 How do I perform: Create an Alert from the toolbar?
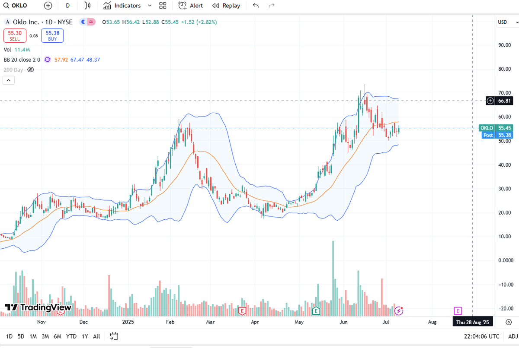coord(190,6)
